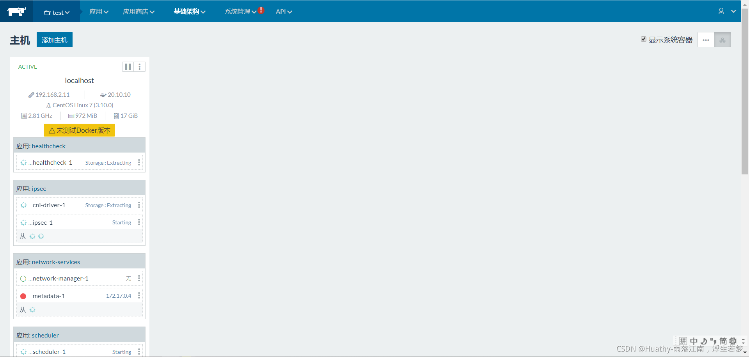Click IME moon half-width icon
This screenshot has height=357, width=749.
pyautogui.click(x=704, y=341)
